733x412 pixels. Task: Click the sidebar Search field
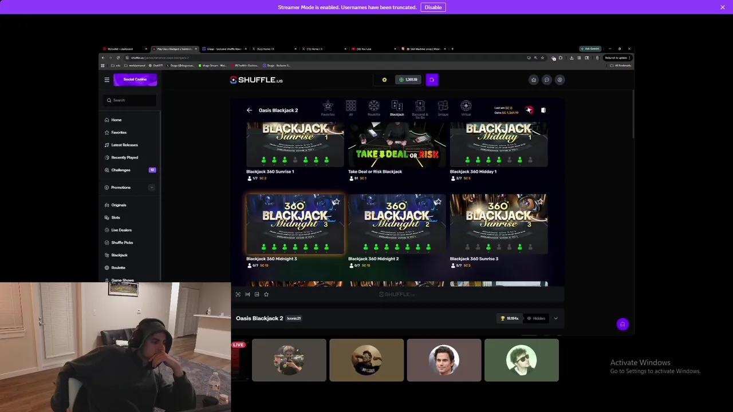pos(130,100)
